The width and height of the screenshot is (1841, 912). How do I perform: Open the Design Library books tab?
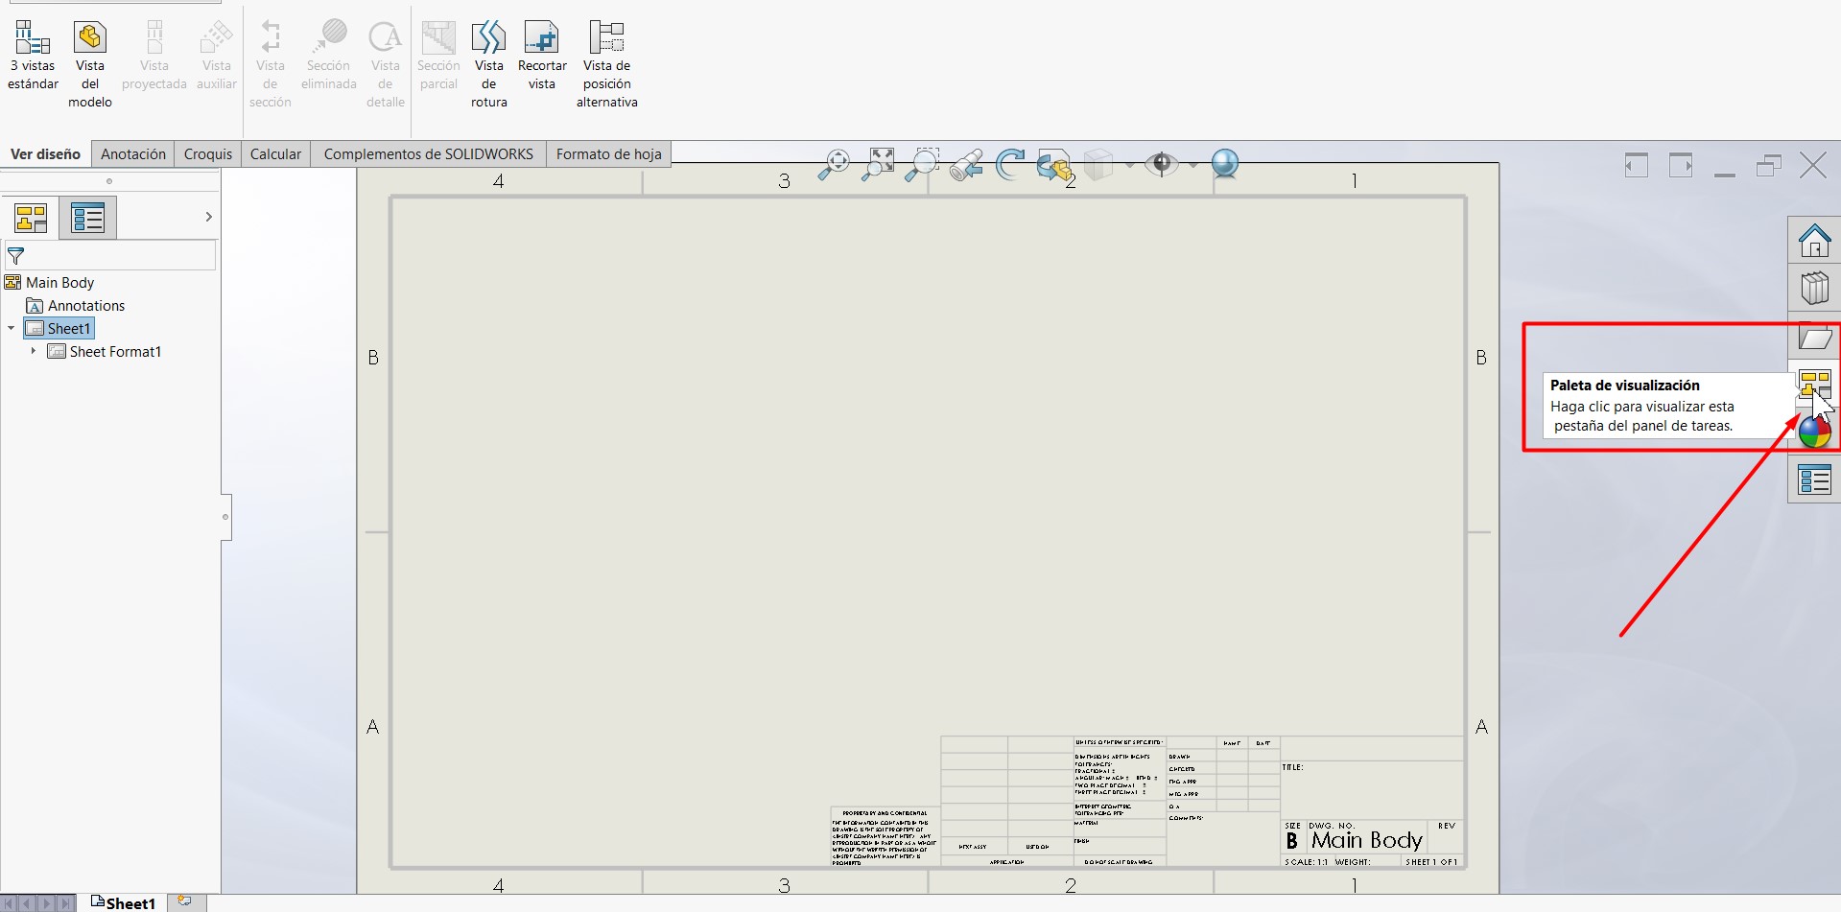[1814, 288]
